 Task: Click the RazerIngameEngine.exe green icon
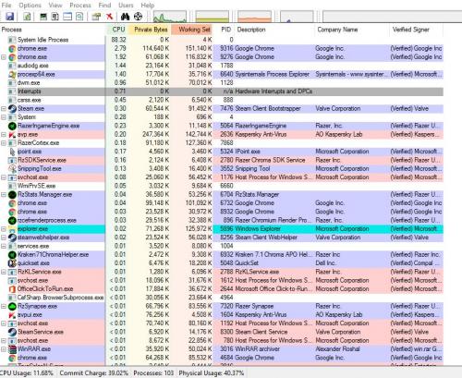coord(12,126)
